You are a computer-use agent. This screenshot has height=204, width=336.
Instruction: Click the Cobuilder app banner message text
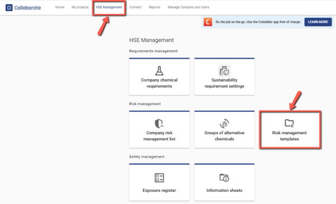[258, 22]
